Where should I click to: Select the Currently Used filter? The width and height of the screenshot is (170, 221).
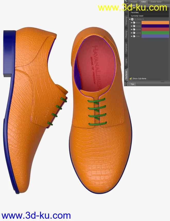pyautogui.click(x=137, y=16)
